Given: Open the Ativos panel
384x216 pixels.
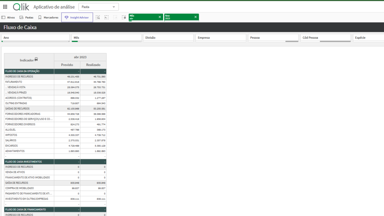Looking at the screenshot, I should 8,18.
